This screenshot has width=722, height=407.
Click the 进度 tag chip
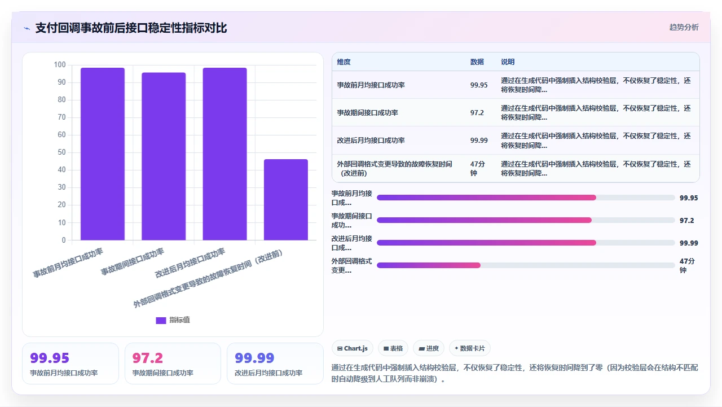(x=429, y=348)
